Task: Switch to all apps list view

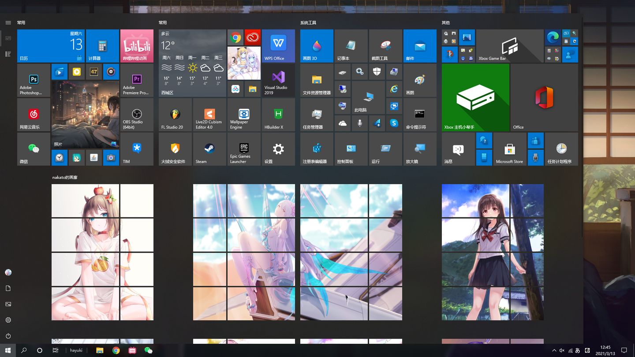Action: point(8,54)
